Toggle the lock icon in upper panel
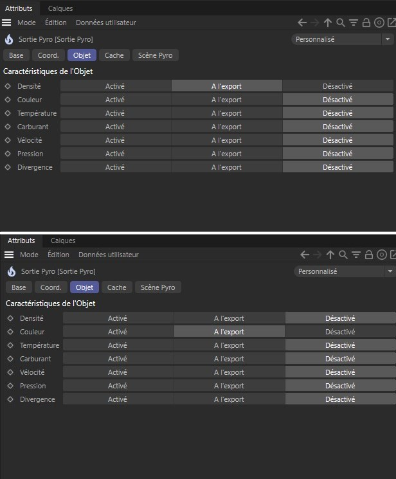The width and height of the screenshot is (396, 479). click(366, 23)
